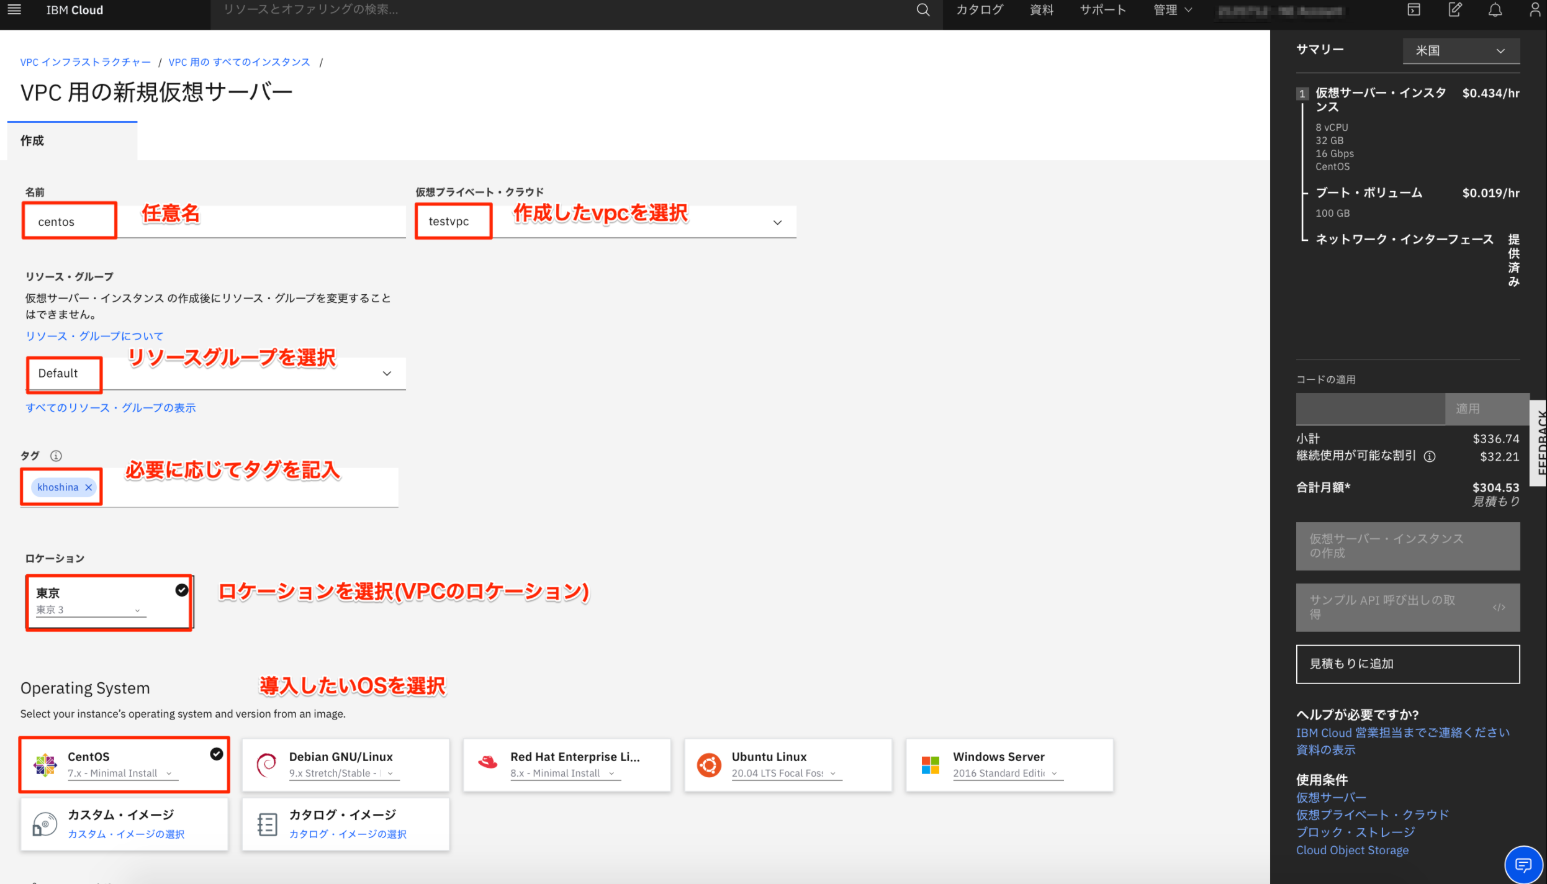This screenshot has width=1547, height=884.
Task: Remove the khoshina tag
Action: [x=89, y=487]
